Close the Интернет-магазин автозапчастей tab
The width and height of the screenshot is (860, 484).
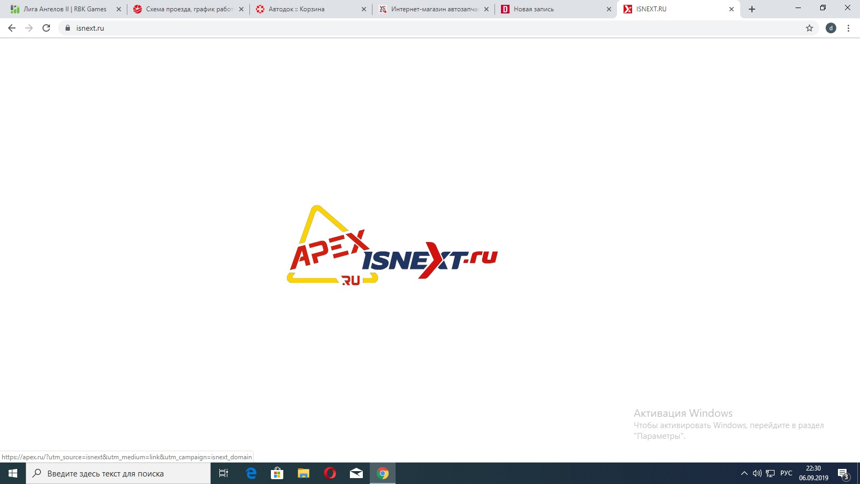point(486,9)
